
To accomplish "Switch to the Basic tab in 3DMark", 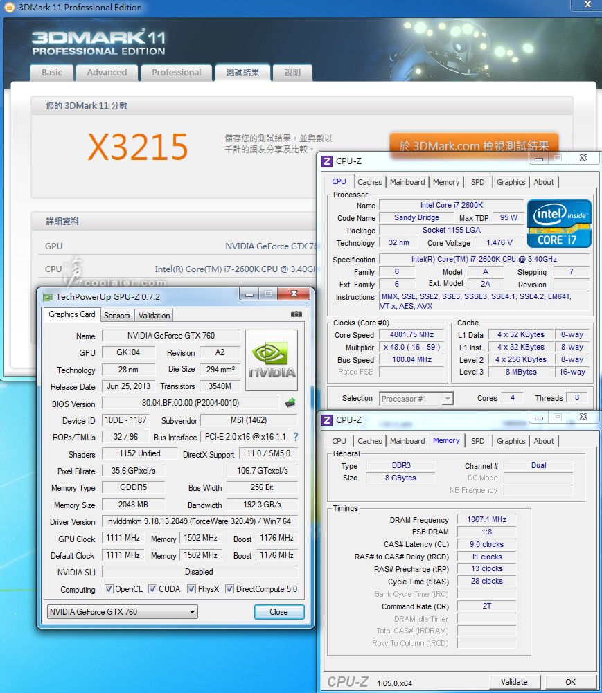I will tap(52, 73).
